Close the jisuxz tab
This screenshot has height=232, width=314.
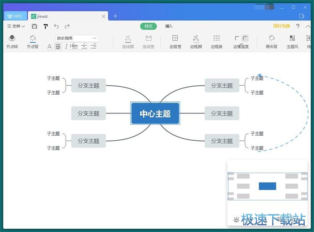pos(103,16)
